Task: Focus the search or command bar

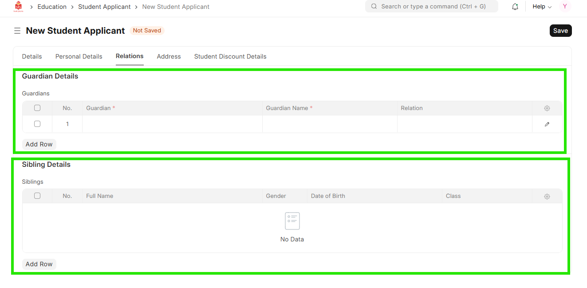Action: point(431,7)
